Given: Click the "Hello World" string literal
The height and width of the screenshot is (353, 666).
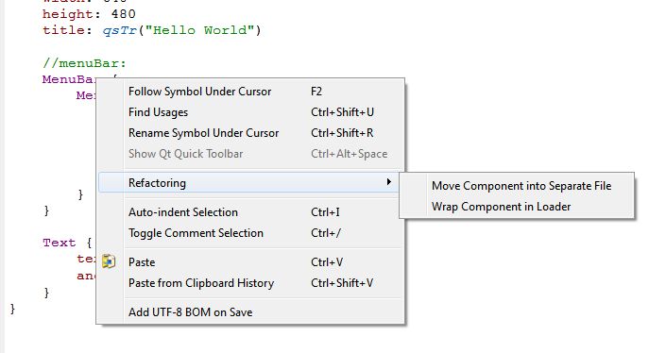Looking at the screenshot, I should 199,30.
